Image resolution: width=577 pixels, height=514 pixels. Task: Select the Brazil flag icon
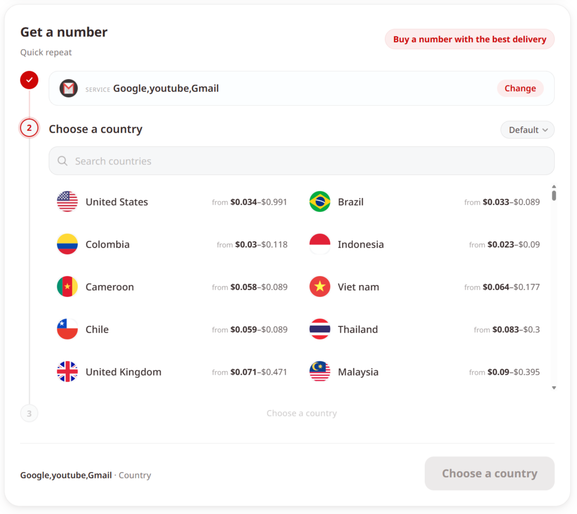pyautogui.click(x=320, y=202)
